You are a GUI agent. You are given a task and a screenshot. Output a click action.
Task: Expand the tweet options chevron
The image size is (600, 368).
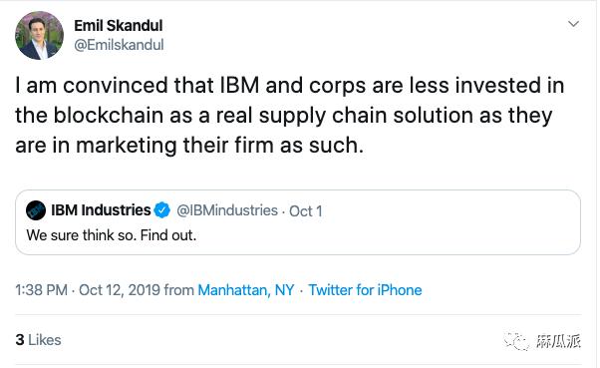click(573, 24)
